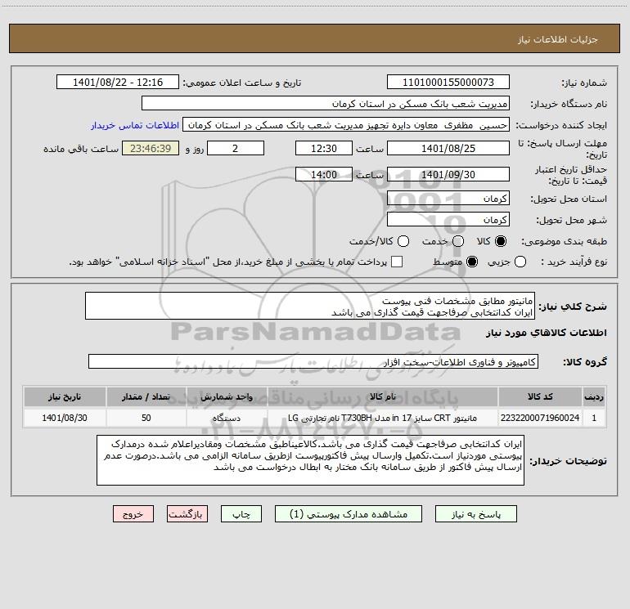Select the کالا/خدمت radio option

click(403, 241)
